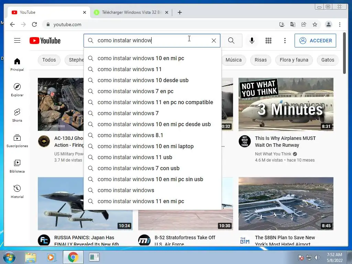Image resolution: width=352 pixels, height=264 pixels.
Task: Choose 'windows 10 en mi pc sin usb' suggestion
Action: click(x=152, y=179)
